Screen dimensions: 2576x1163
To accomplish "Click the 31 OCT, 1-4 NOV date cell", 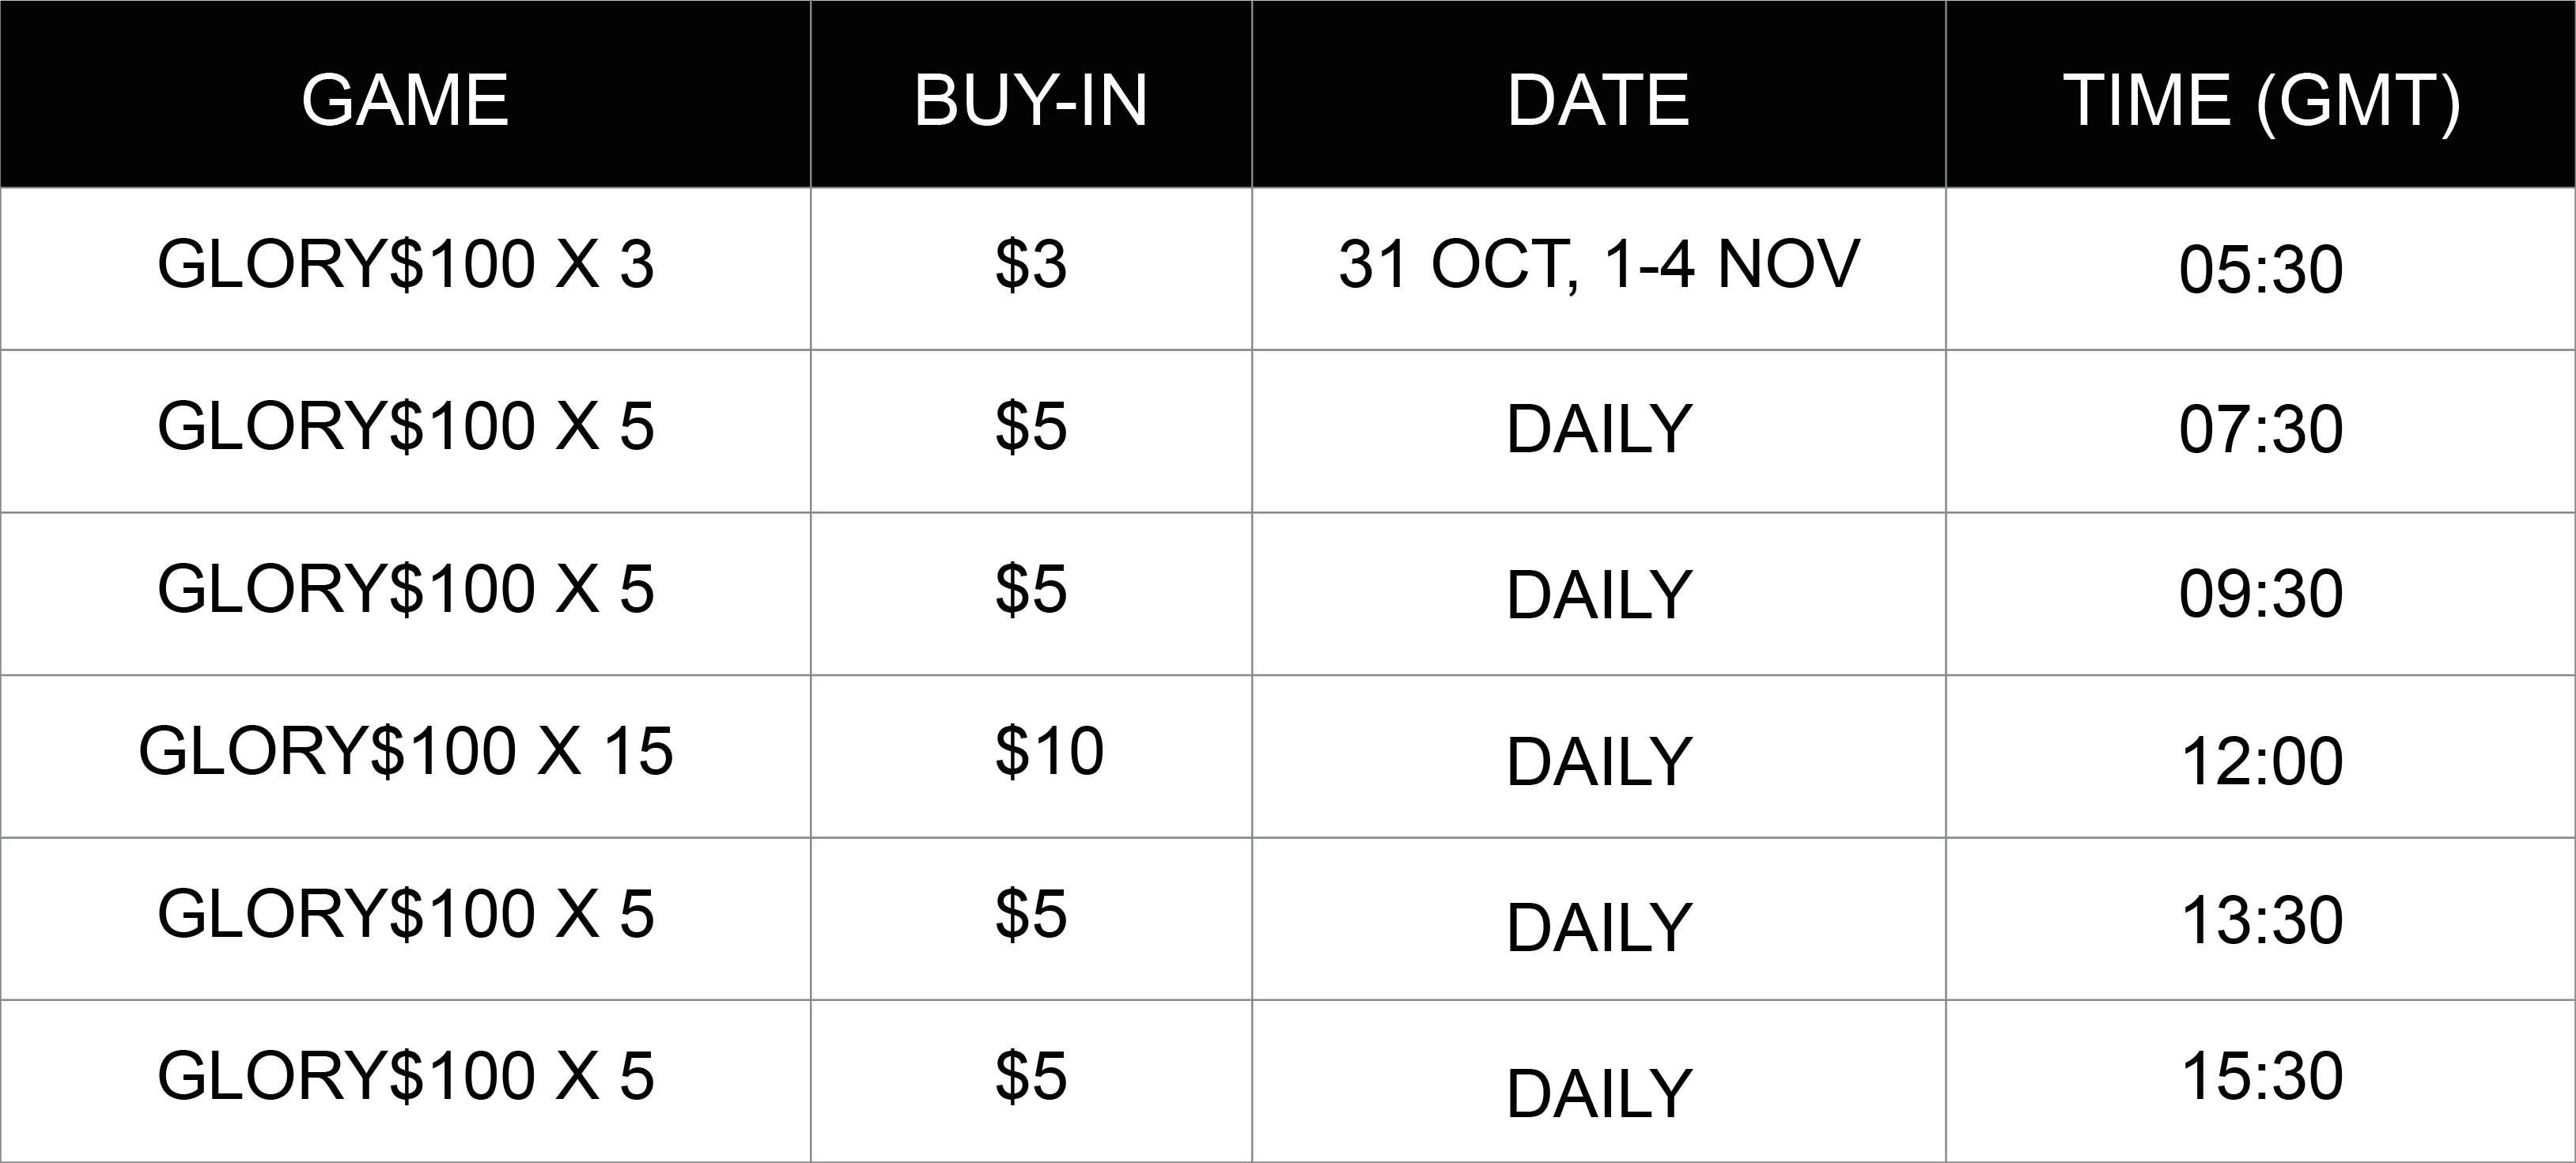I will tap(1598, 268).
